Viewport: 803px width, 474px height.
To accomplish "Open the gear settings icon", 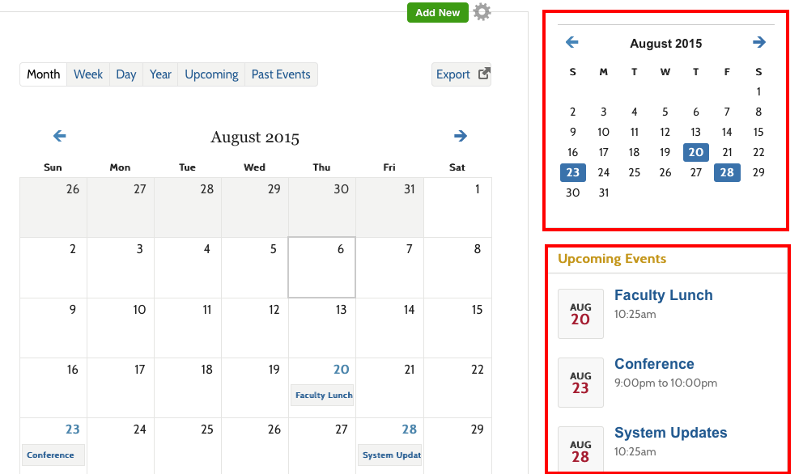I will [482, 12].
